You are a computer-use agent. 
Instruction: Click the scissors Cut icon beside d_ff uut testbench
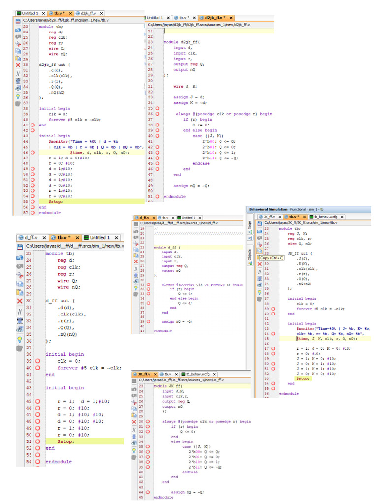(x=20, y=275)
